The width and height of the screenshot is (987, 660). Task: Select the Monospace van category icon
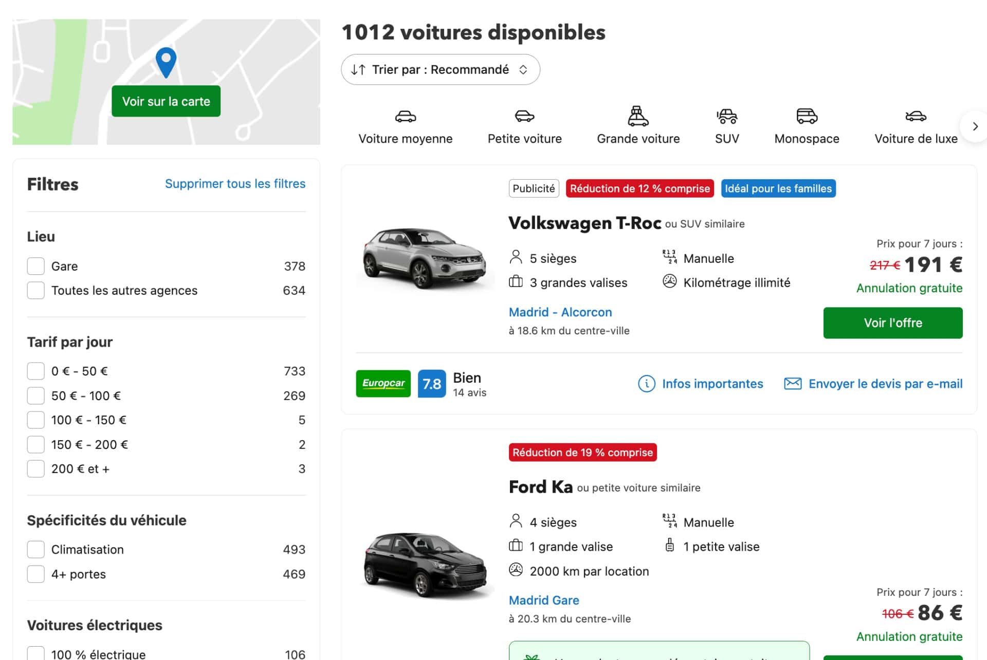click(x=807, y=116)
